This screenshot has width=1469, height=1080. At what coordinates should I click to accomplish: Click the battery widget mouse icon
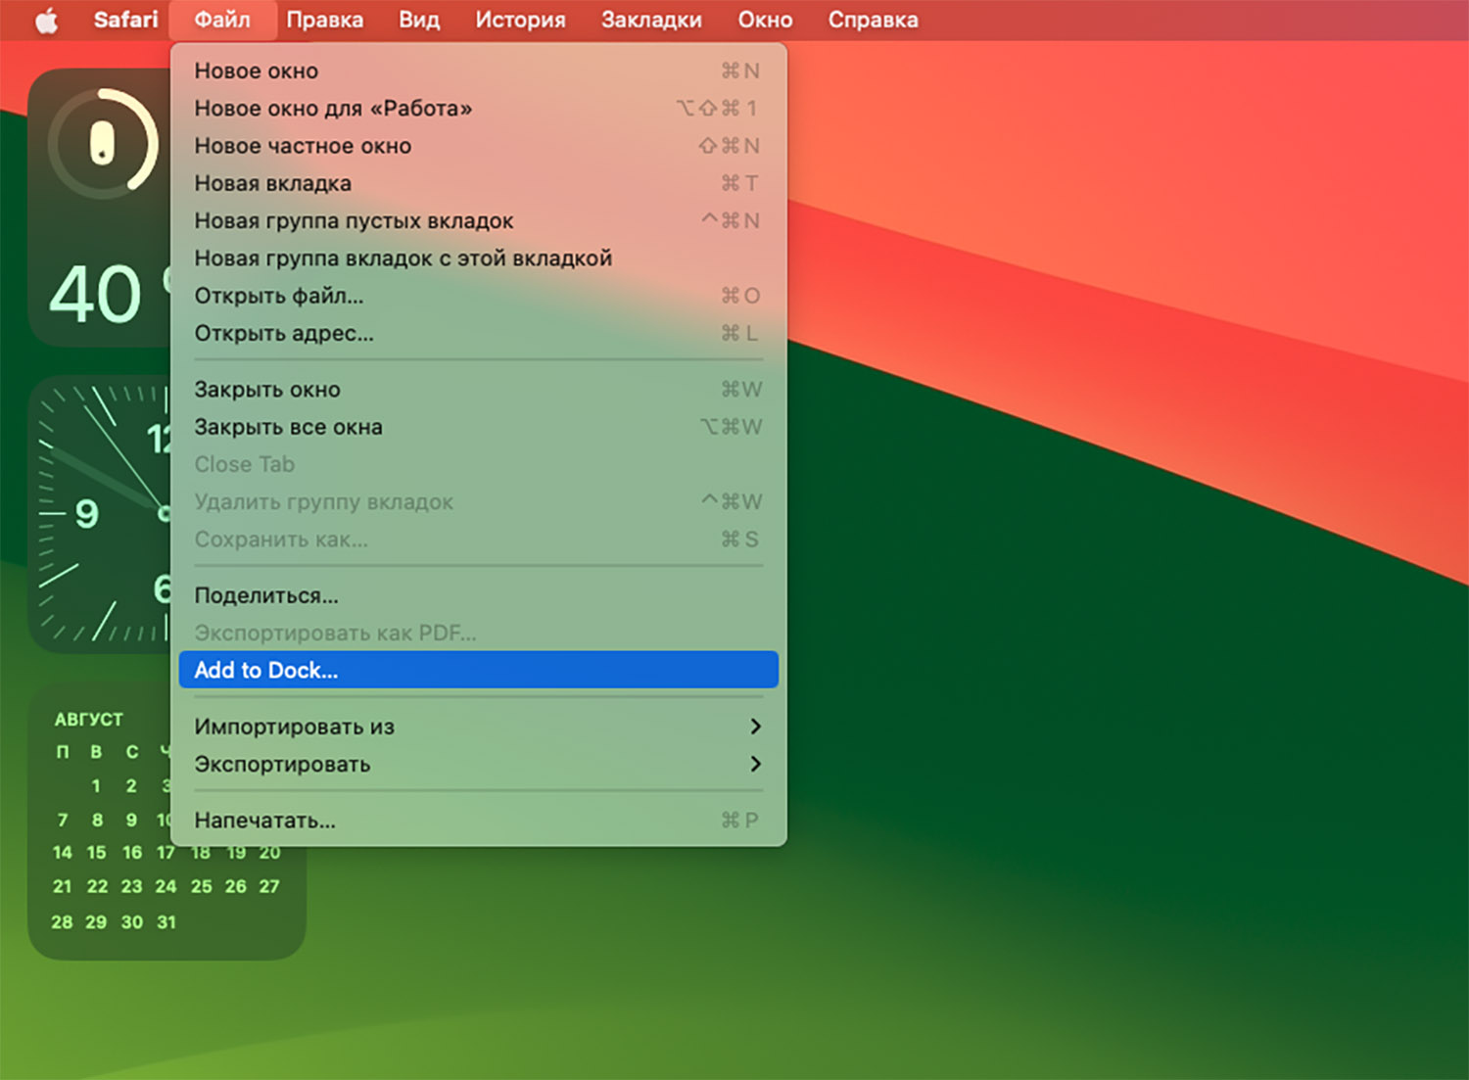pos(103,144)
